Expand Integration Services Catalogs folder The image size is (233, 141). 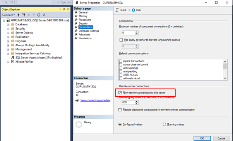[x=8, y=54]
